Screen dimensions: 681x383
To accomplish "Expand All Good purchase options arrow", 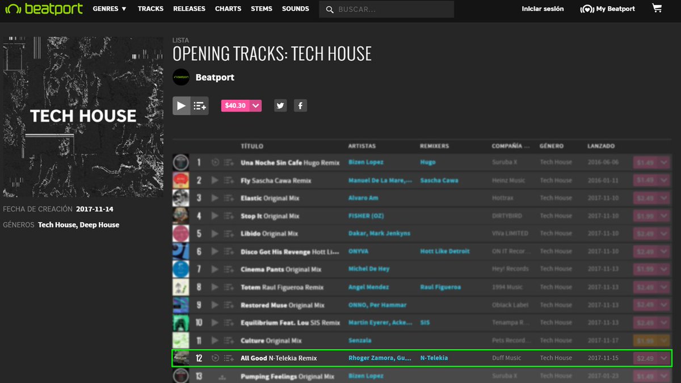I will pos(665,358).
